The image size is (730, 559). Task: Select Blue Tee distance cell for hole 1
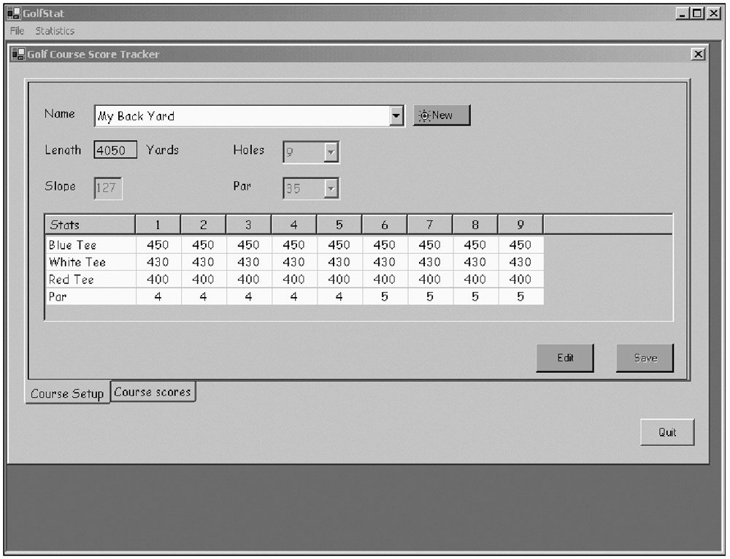coord(158,245)
